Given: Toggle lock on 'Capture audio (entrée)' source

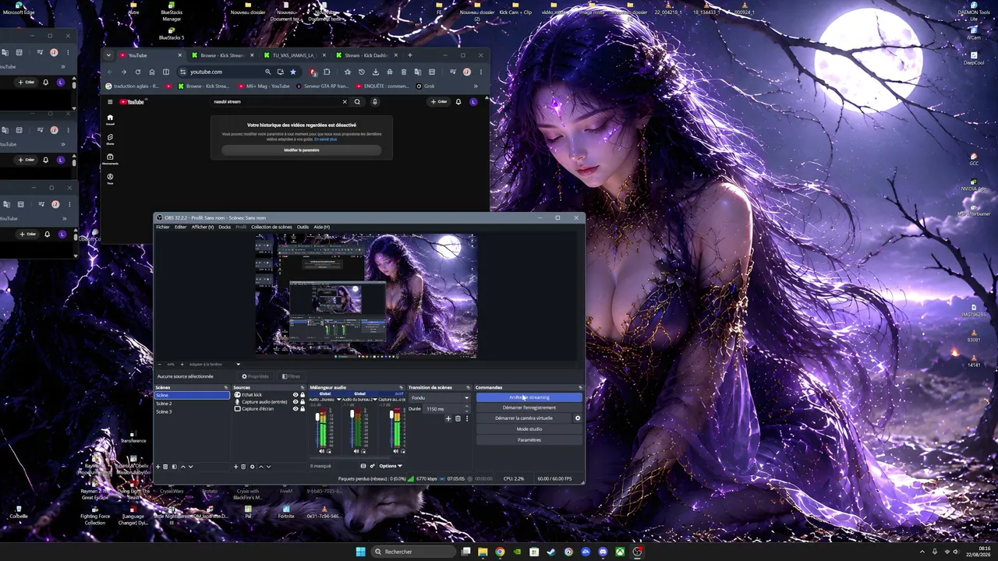Looking at the screenshot, I should point(303,402).
